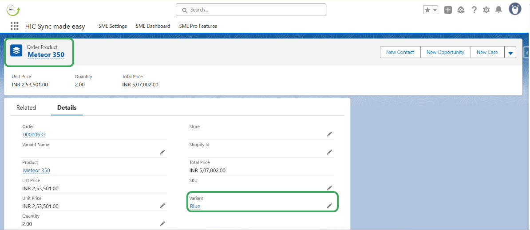Click the organization logo icon
Viewport: 530px width, 230px height.
coord(13,10)
